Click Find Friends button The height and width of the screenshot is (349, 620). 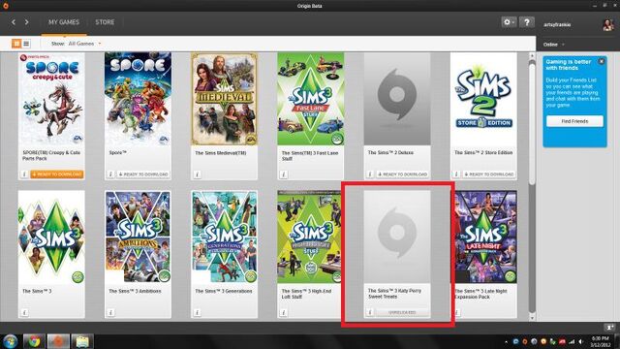coord(574,121)
